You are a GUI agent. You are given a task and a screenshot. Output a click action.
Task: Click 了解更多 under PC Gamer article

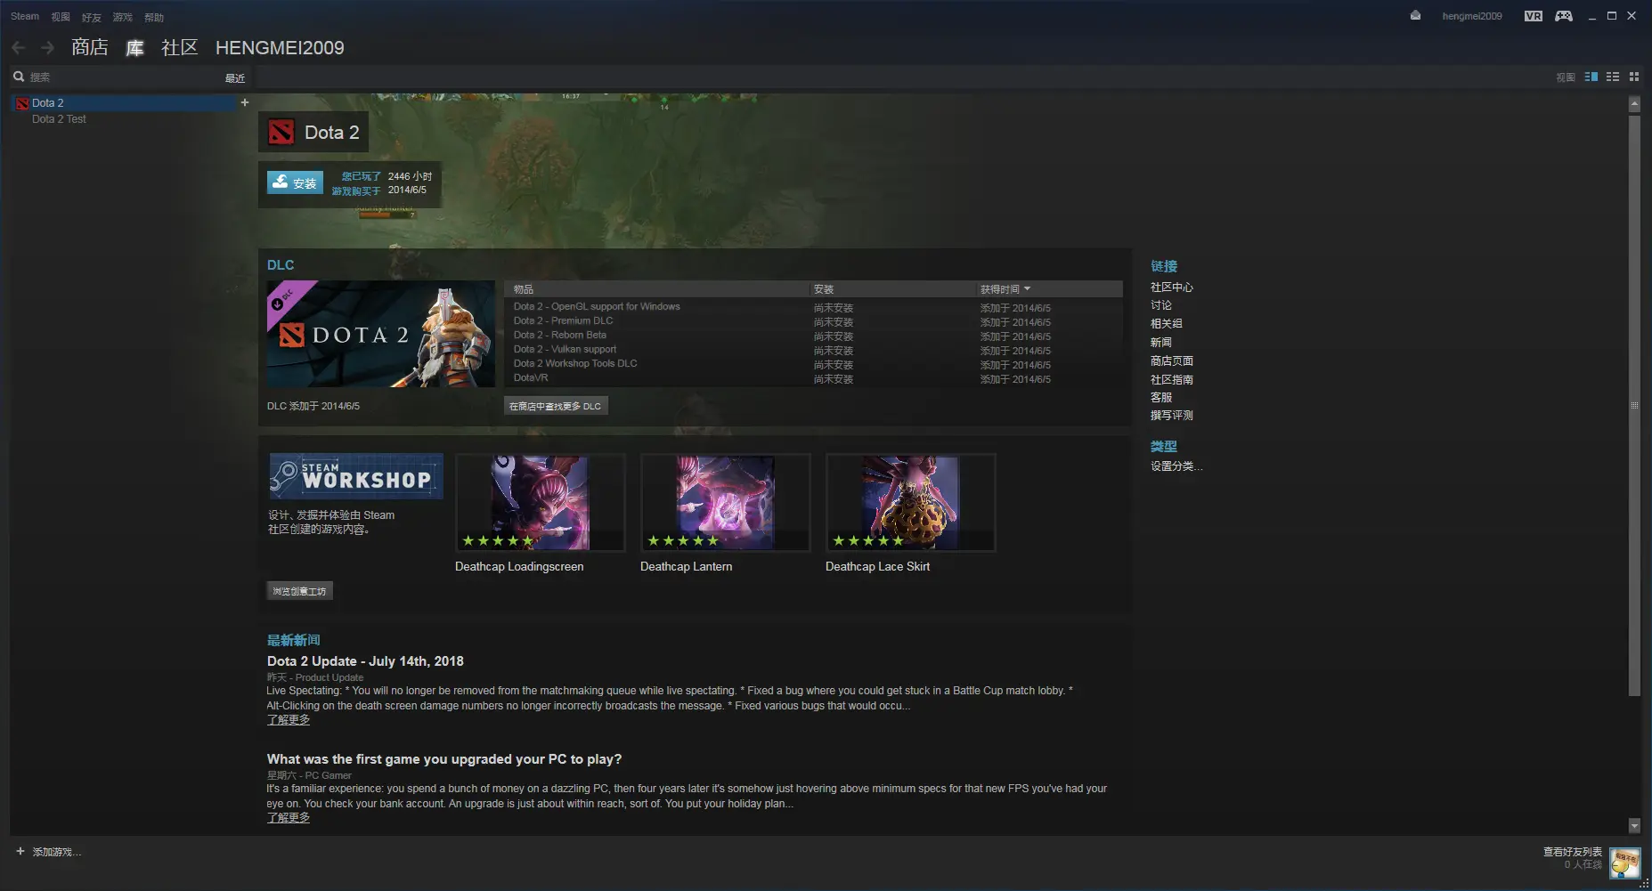289,818
